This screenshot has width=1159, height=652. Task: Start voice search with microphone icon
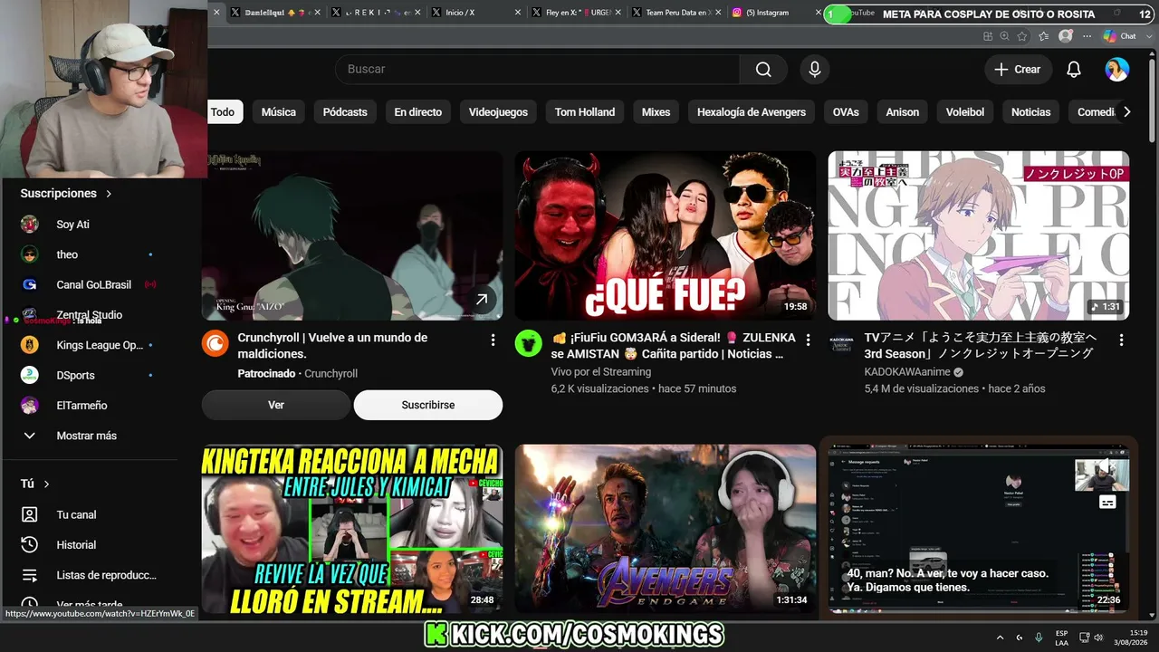815,70
